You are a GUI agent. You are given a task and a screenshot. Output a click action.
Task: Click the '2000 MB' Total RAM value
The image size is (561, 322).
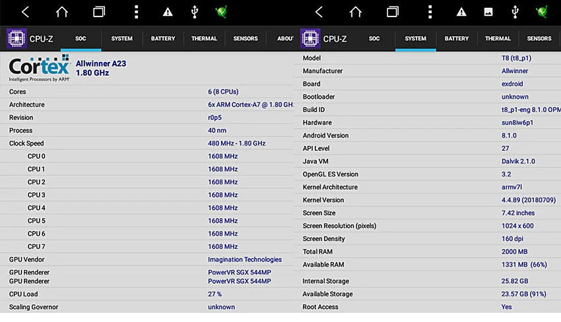(x=515, y=252)
